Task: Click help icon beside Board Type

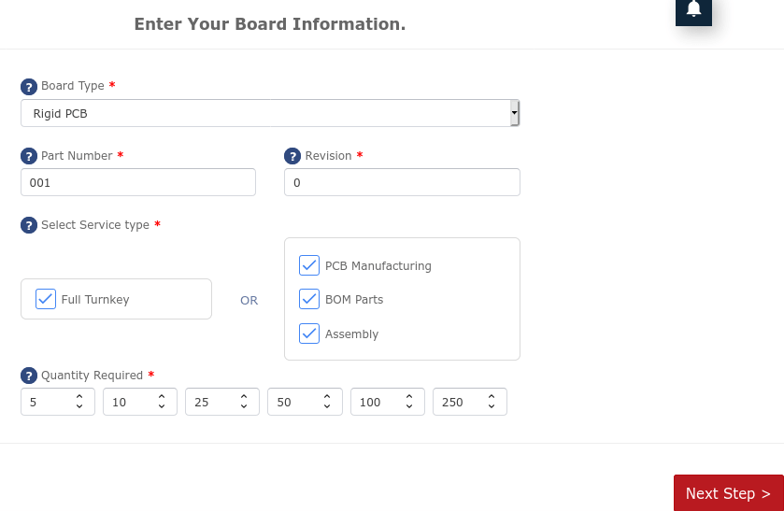Action: tap(29, 87)
